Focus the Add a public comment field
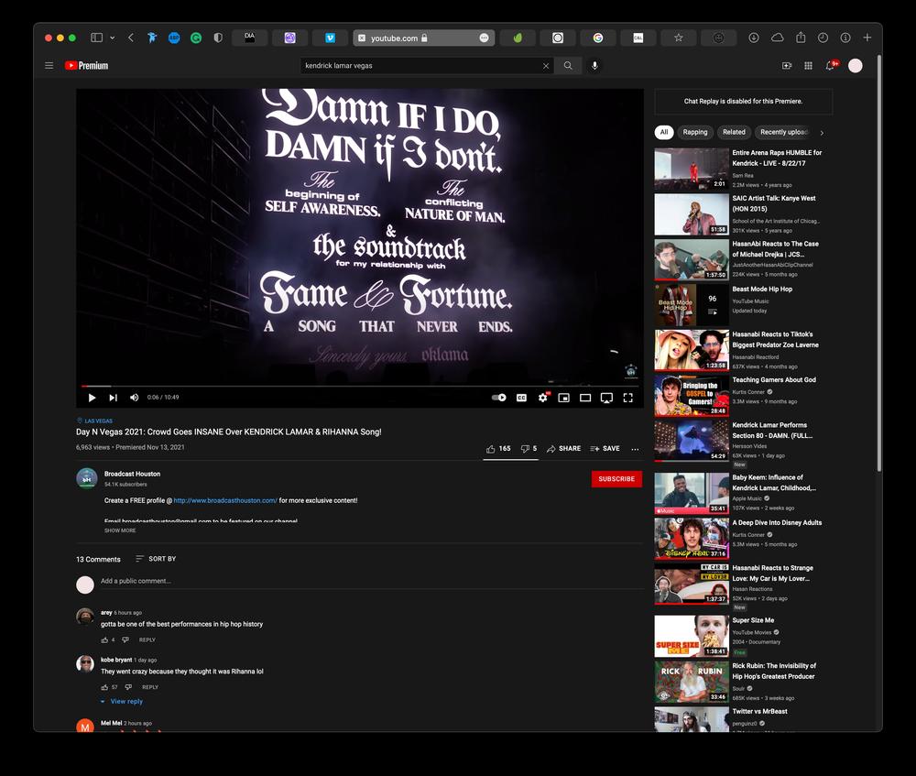Screen dimensions: 916x776 pyautogui.click(x=371, y=581)
